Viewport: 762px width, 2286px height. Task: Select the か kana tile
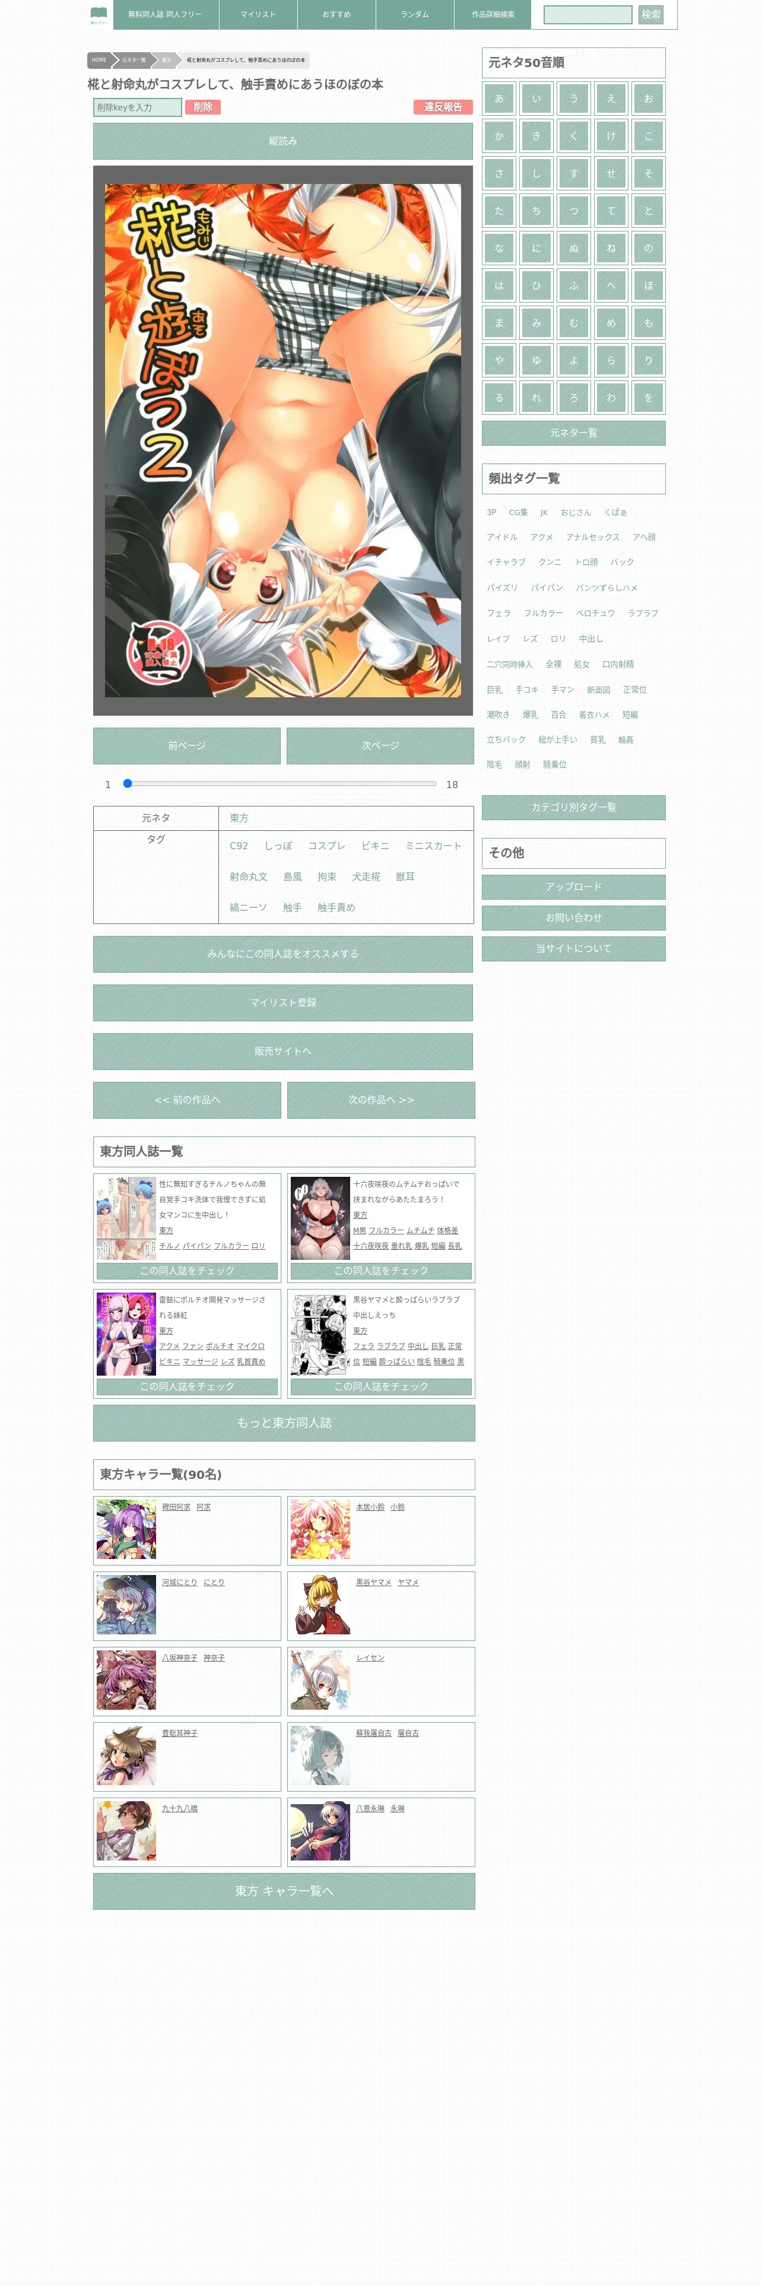pyautogui.click(x=499, y=136)
